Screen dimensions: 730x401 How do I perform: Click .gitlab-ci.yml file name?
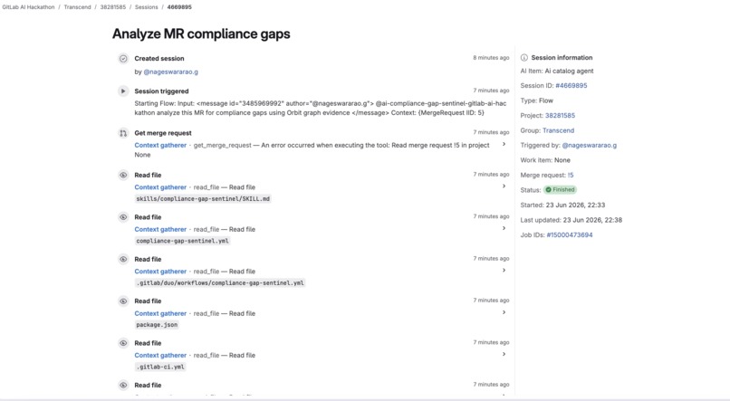coord(160,367)
